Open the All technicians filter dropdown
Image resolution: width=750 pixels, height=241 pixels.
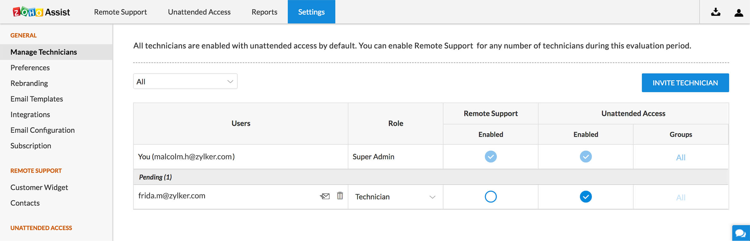pos(185,82)
